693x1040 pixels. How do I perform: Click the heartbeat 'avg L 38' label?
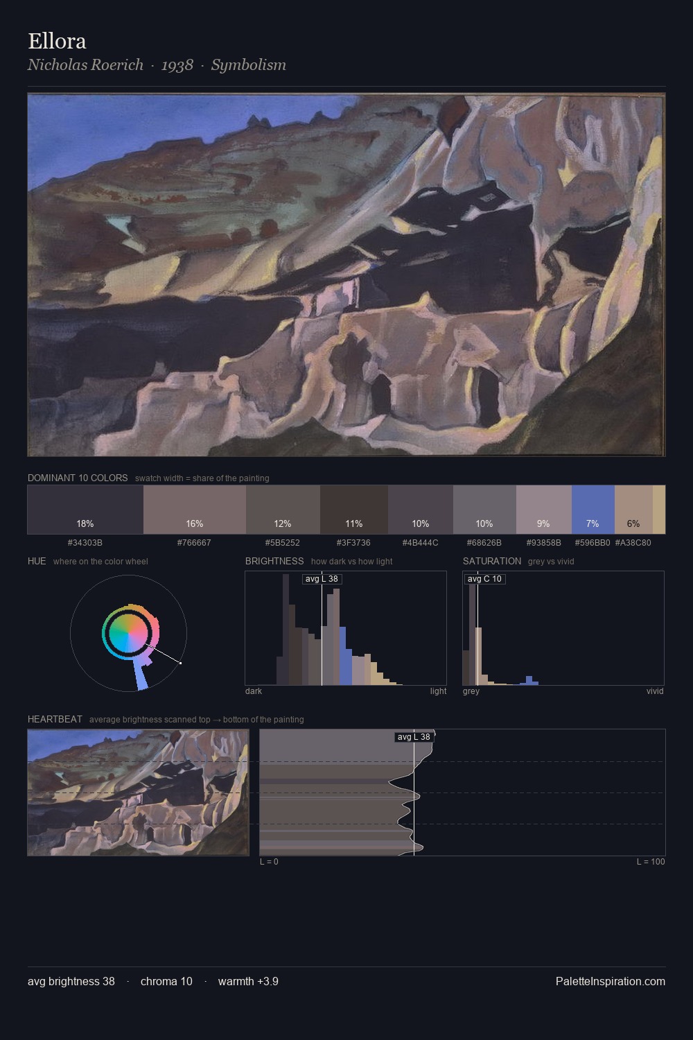point(414,737)
